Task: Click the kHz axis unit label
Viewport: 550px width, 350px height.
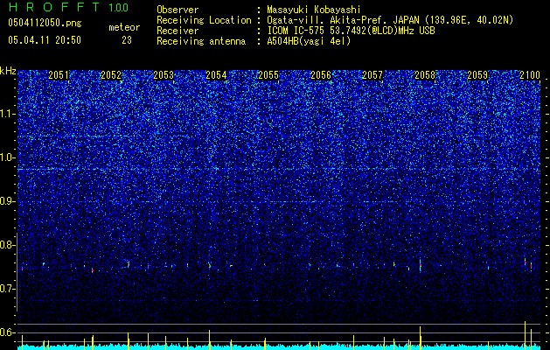Action: coord(8,71)
